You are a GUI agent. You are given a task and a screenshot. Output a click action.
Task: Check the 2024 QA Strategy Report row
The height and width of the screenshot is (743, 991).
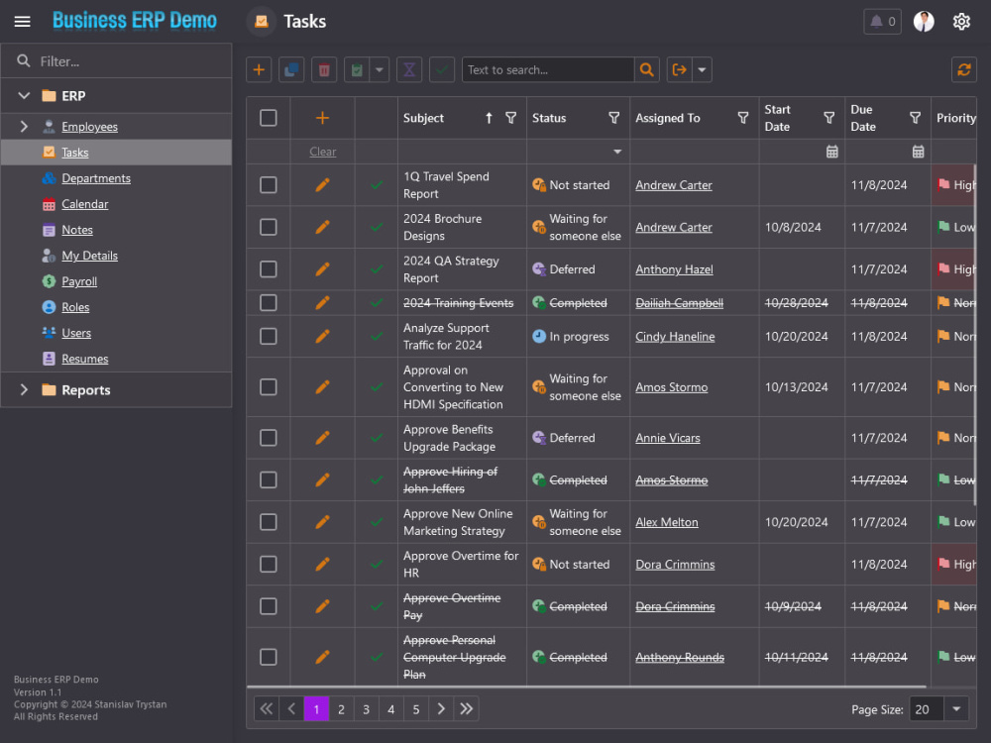tap(268, 269)
